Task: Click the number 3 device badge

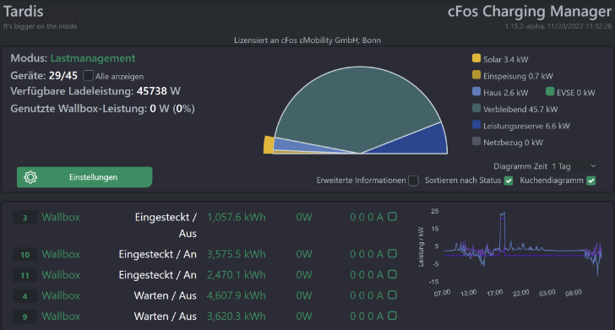Action: 24,218
